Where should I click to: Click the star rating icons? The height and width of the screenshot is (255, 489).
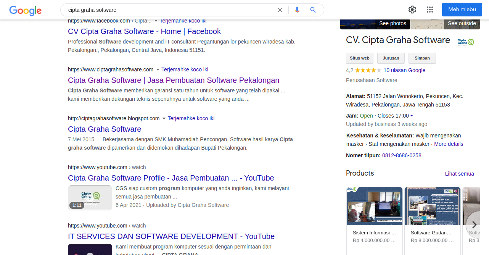pos(368,70)
